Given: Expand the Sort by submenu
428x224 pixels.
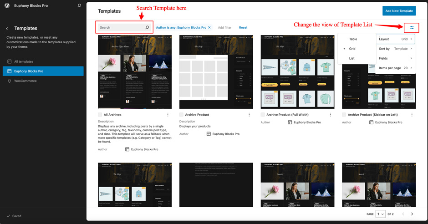Looking at the screenshot, I should pyautogui.click(x=395, y=49).
